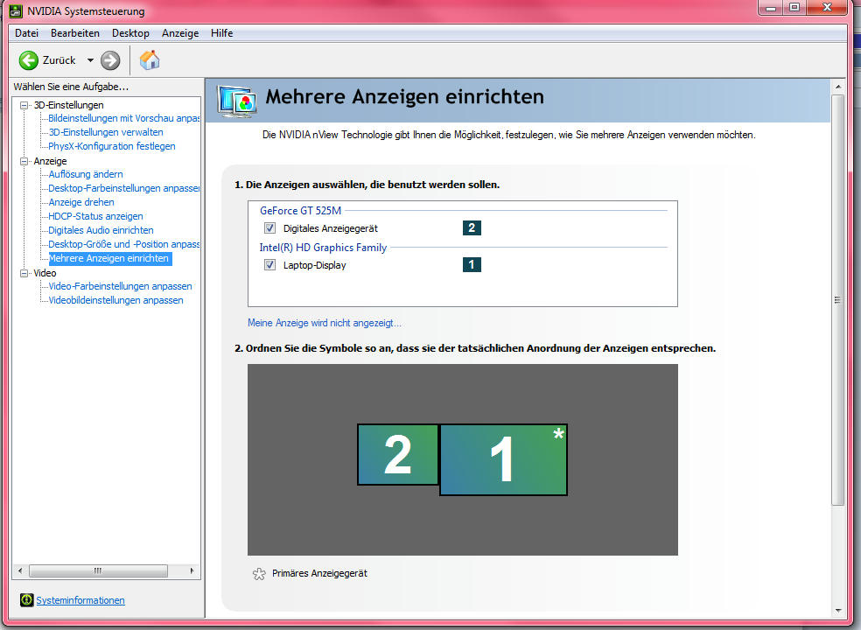The image size is (861, 630).
Task: Click the task tree scroll-left arrow
Action: click(x=20, y=570)
